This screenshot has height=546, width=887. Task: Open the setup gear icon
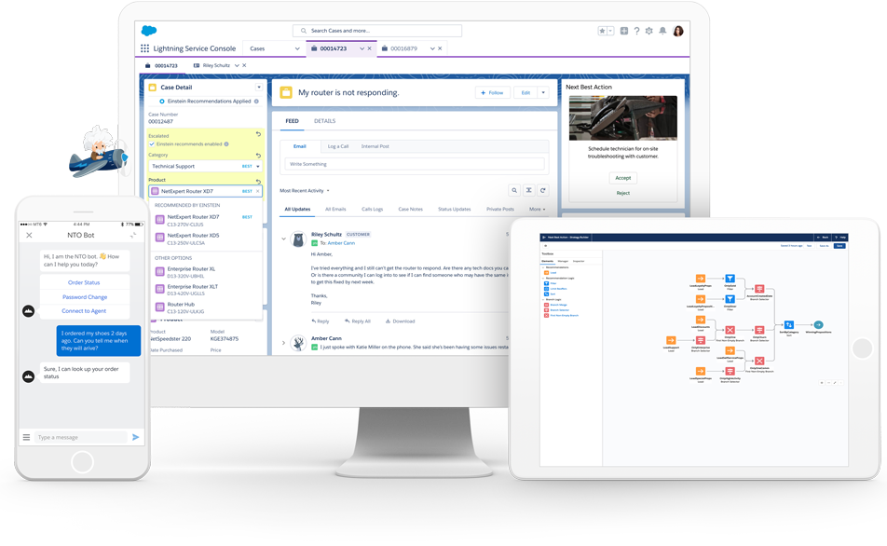(x=649, y=31)
